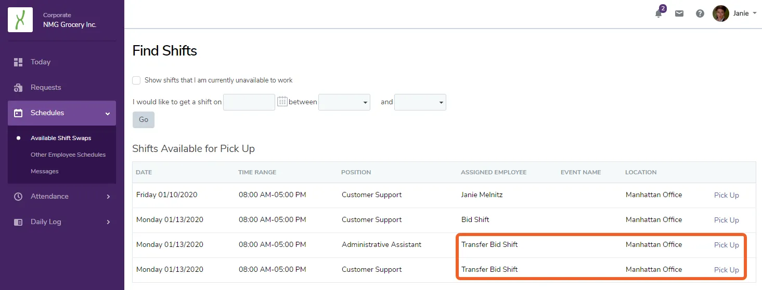Click 'Administrative Assistant' position cell
Screen dimensions: 762x290
pos(381,244)
